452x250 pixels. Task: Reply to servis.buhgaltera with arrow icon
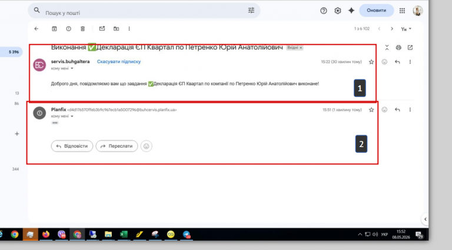pos(397,62)
